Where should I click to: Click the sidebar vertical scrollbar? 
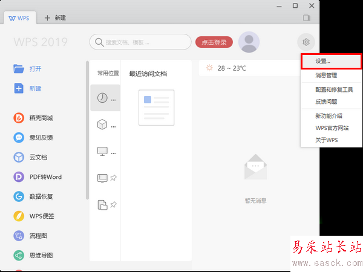87,130
